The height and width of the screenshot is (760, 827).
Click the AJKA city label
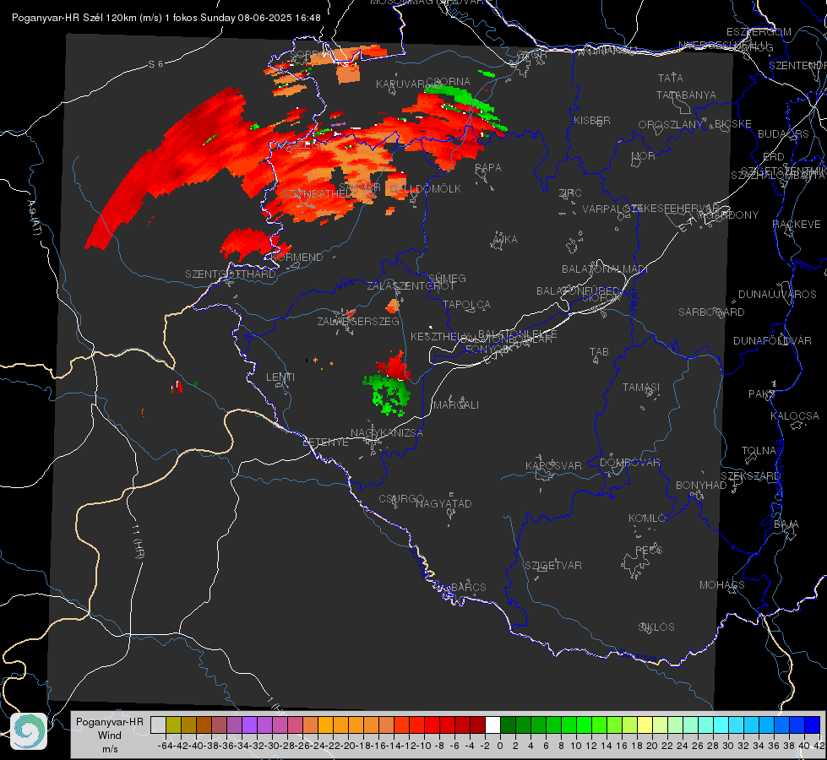coord(504,240)
